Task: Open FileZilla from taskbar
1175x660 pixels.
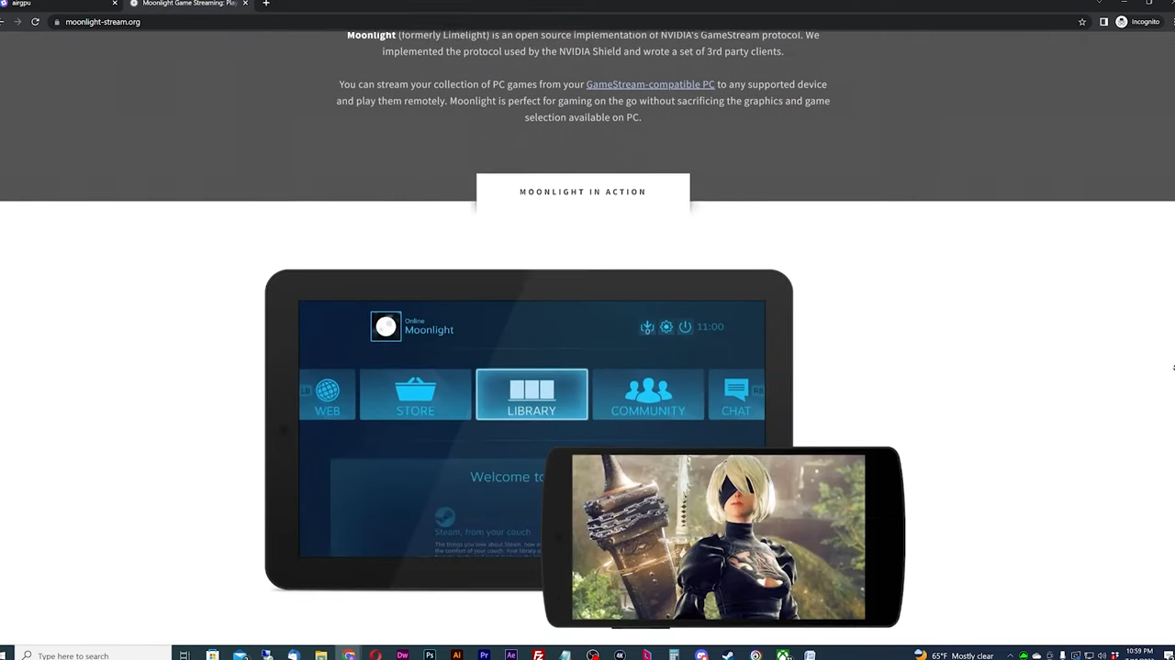Action: (x=539, y=654)
